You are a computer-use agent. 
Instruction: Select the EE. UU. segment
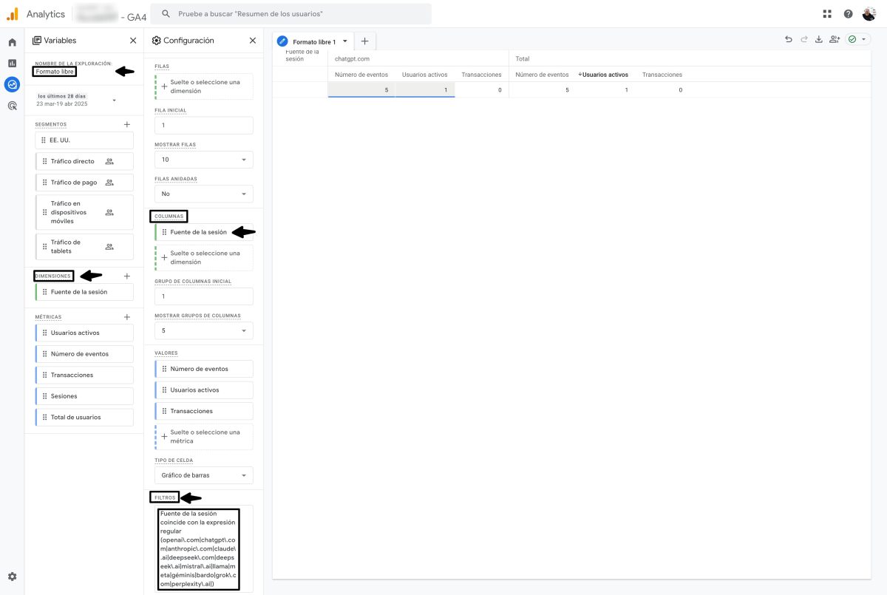(84, 140)
